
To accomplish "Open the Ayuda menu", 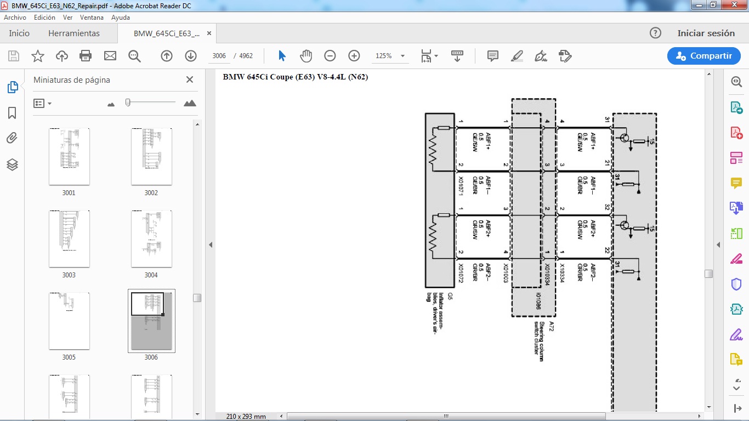I will (121, 18).
